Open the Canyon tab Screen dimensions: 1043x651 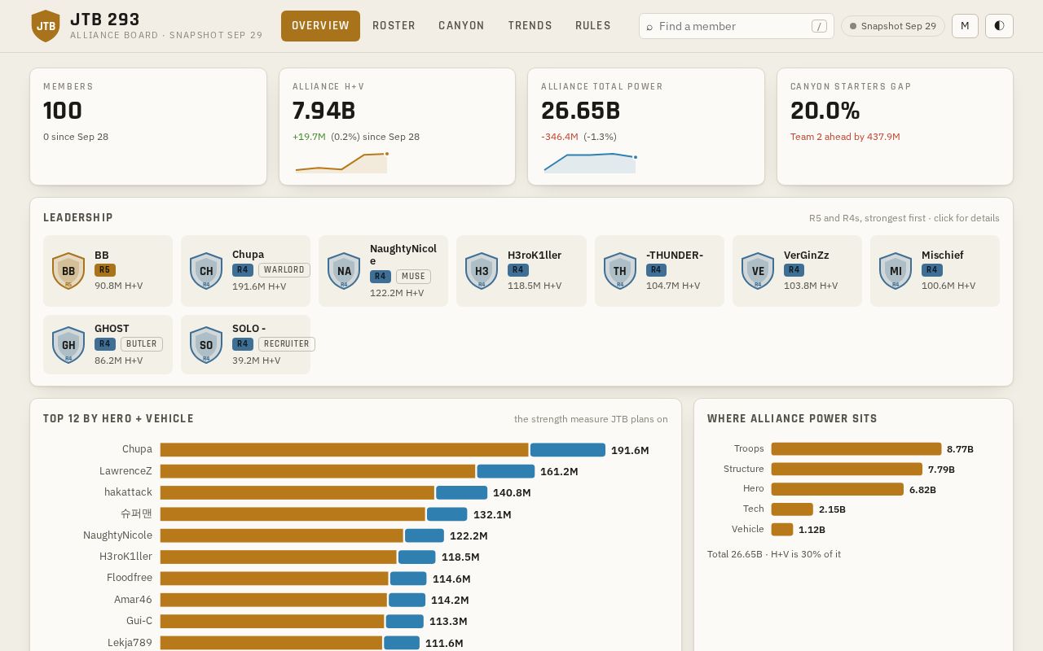(461, 26)
